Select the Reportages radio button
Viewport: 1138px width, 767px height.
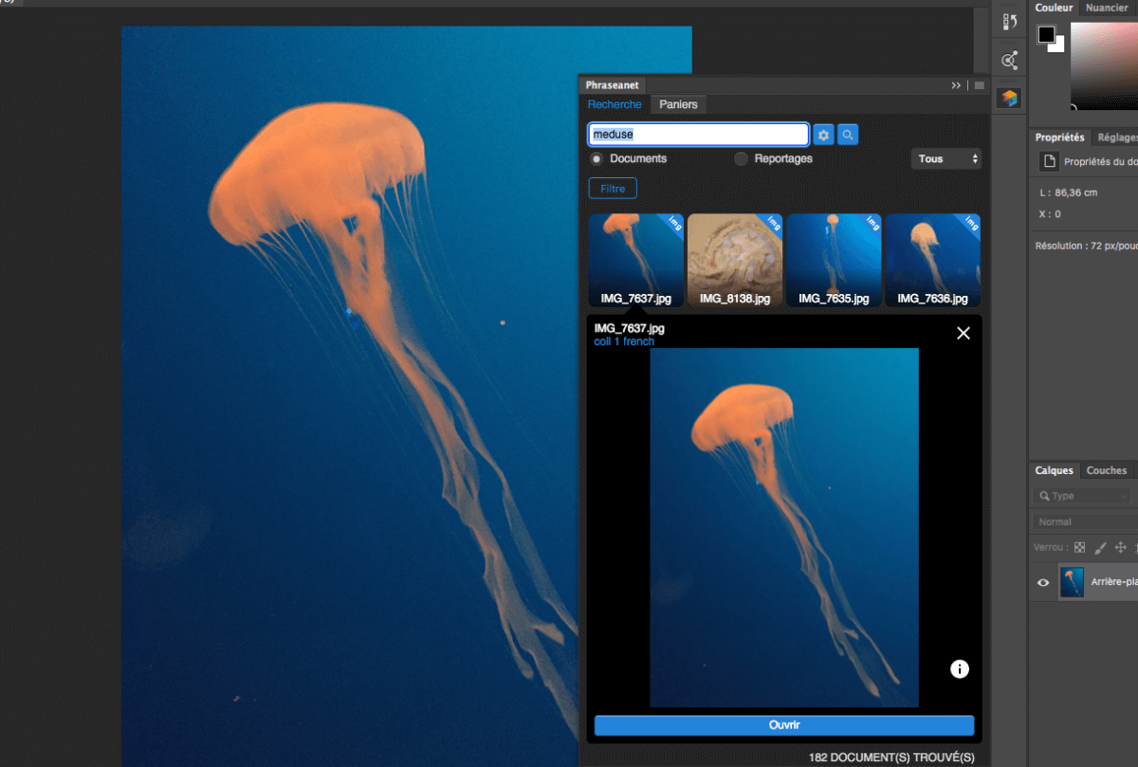[x=740, y=159]
